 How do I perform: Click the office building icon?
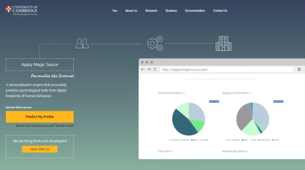223,44
